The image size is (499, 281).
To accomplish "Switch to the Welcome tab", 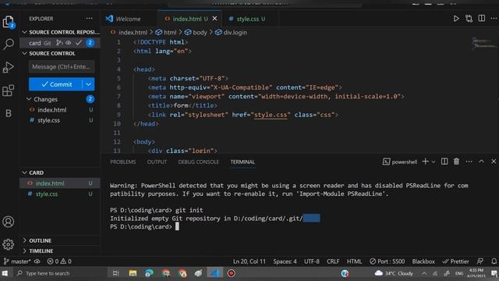I will click(x=128, y=19).
